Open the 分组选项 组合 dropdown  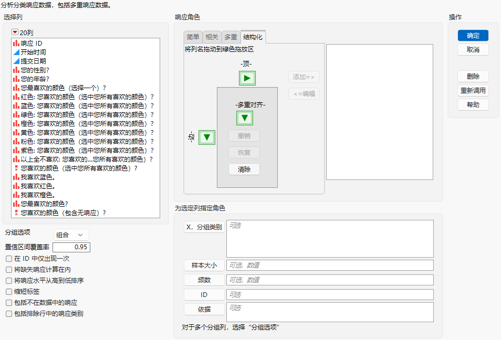point(71,235)
